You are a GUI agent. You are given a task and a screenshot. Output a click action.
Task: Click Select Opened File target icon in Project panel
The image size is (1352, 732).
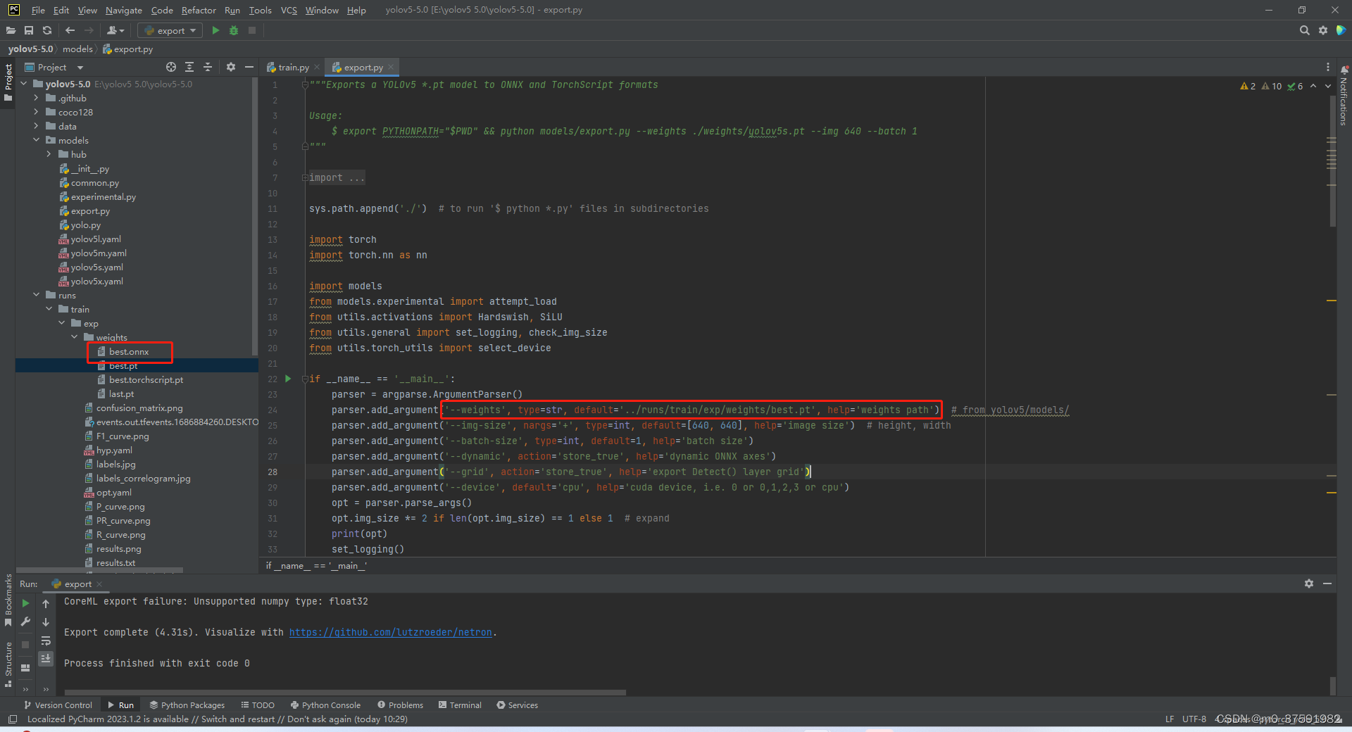click(171, 67)
